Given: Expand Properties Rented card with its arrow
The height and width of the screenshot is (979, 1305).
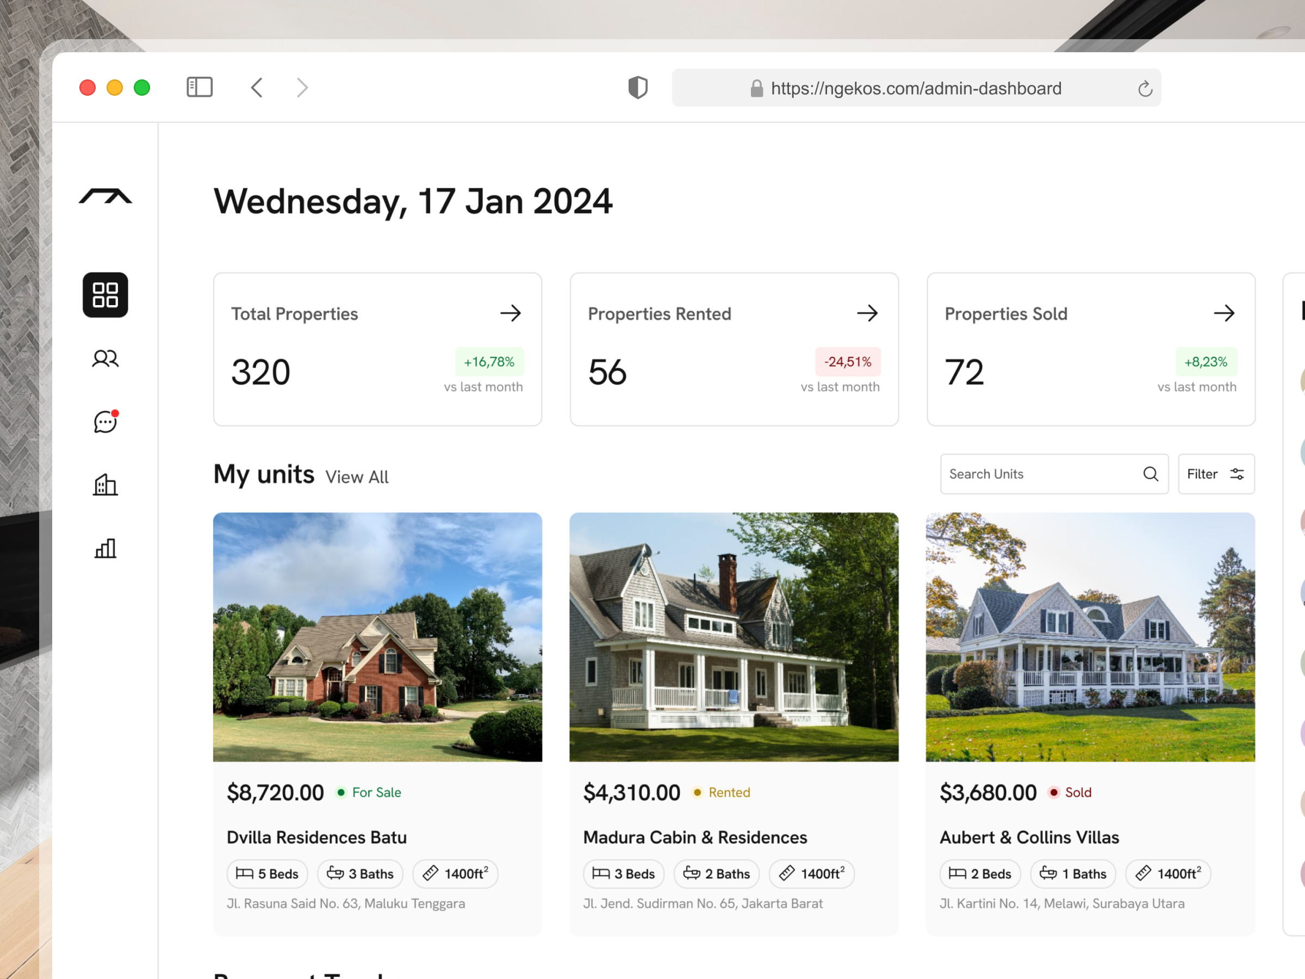Looking at the screenshot, I should [x=867, y=313].
